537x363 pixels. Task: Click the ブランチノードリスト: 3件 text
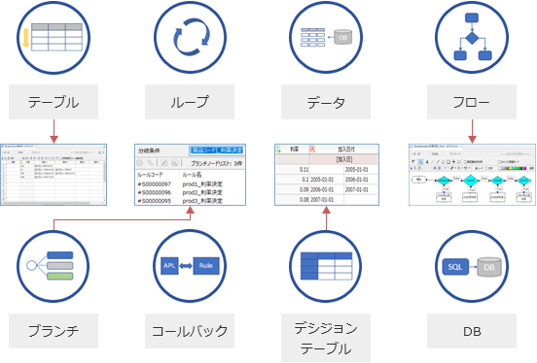[216, 163]
